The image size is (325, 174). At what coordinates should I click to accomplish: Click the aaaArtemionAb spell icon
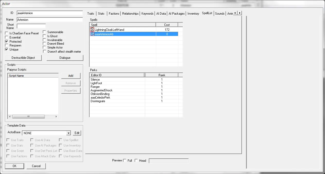92,34
